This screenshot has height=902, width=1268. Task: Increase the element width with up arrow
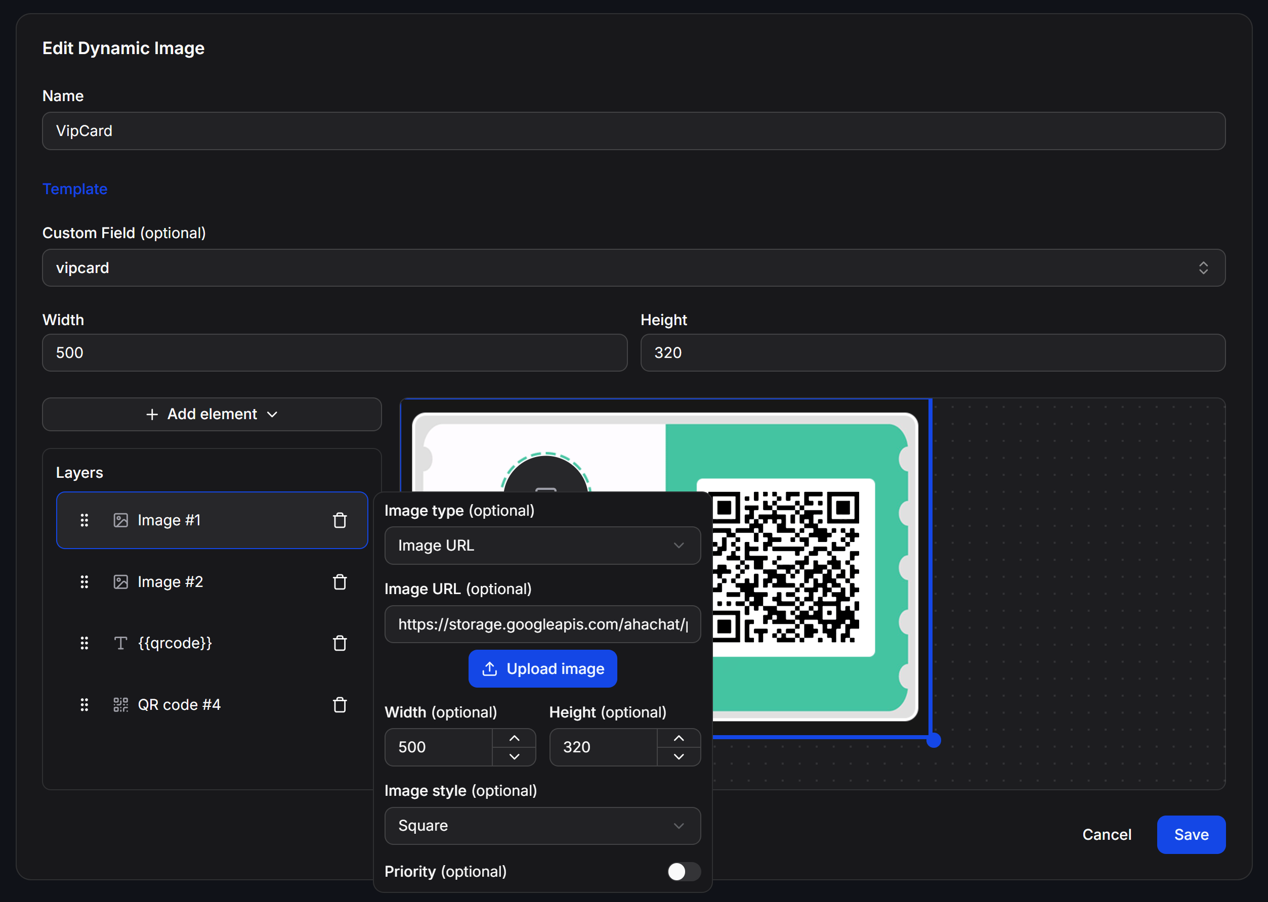click(x=514, y=738)
